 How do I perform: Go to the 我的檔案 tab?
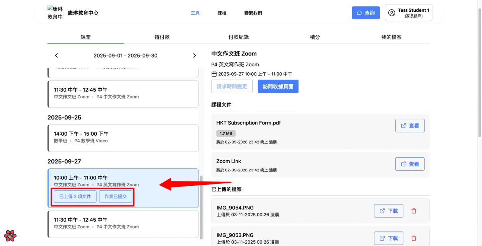click(391, 37)
